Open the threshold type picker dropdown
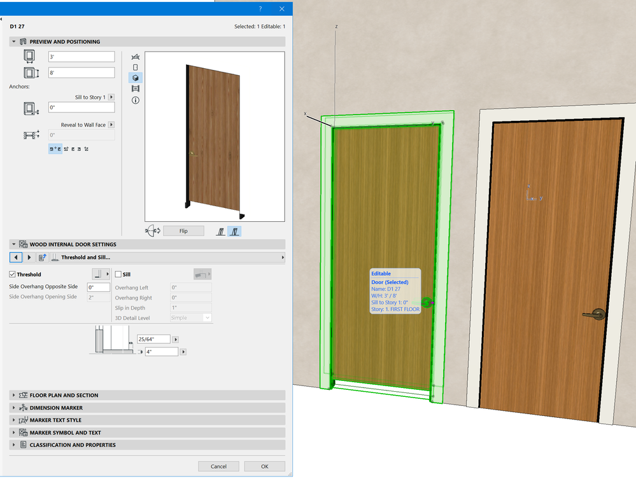636x484 pixels. pos(101,274)
